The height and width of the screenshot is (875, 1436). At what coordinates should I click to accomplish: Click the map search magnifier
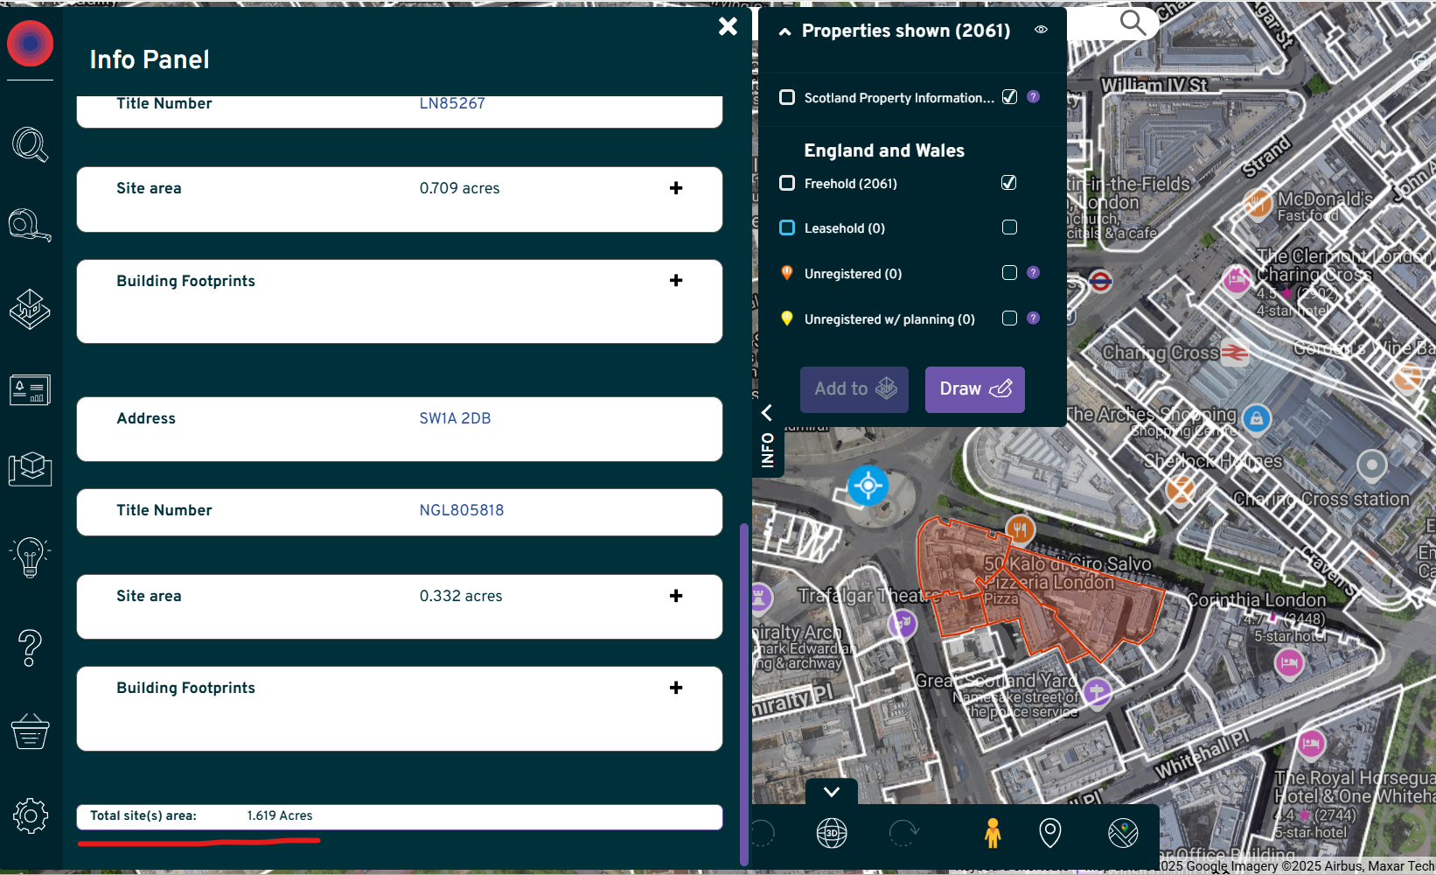pyautogui.click(x=1133, y=23)
